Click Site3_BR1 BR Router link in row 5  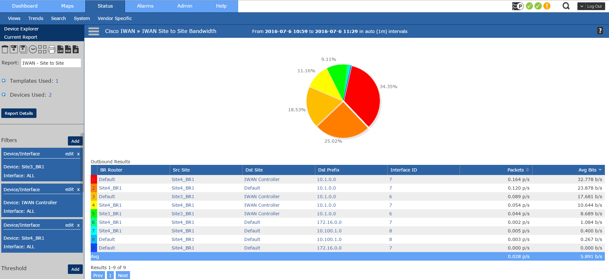pos(110,214)
